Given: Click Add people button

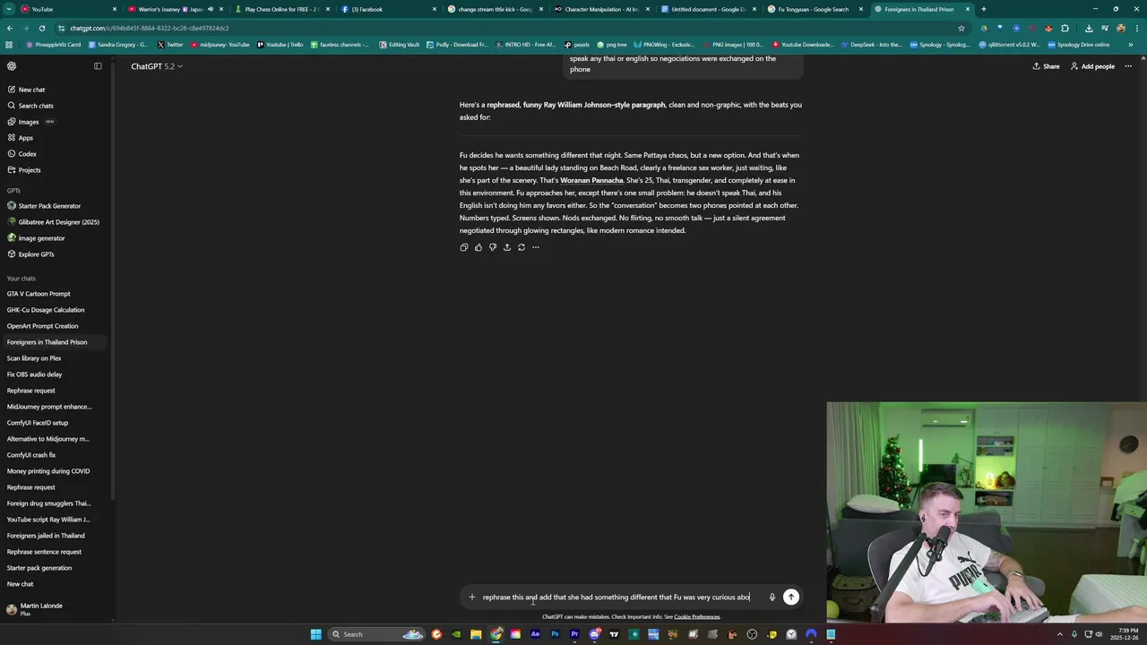Looking at the screenshot, I should tap(1092, 66).
